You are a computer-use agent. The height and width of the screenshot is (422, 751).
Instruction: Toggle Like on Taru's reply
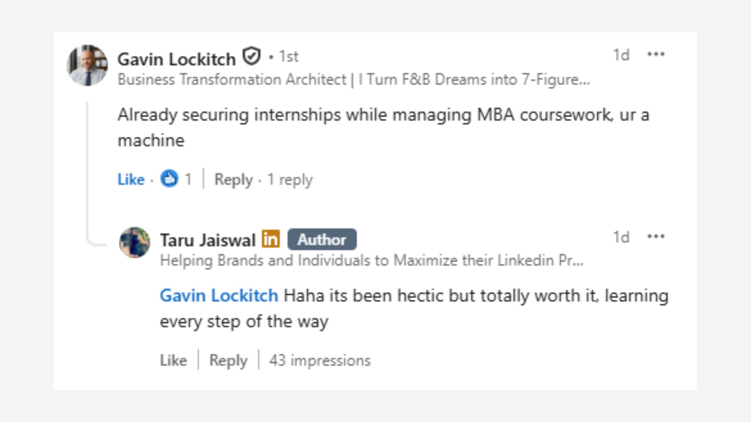pos(174,360)
